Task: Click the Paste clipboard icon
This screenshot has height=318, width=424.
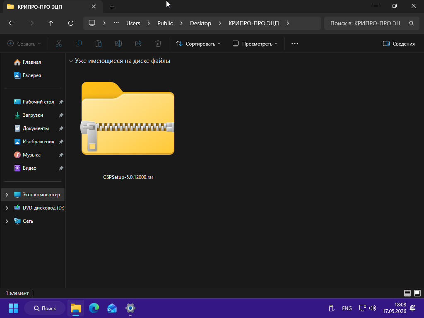Action: tap(99, 43)
